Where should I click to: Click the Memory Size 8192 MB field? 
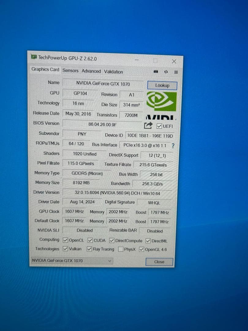(x=81, y=183)
